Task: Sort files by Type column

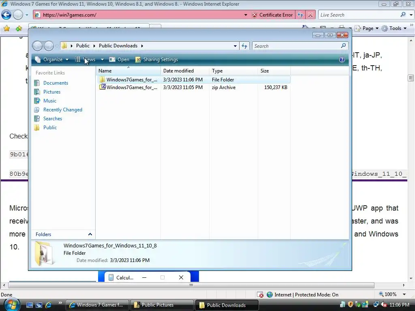Action: [233, 71]
